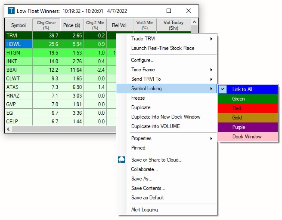Choose Duplicate into New Dock Window
This screenshot has height=220, width=282.
(166, 117)
